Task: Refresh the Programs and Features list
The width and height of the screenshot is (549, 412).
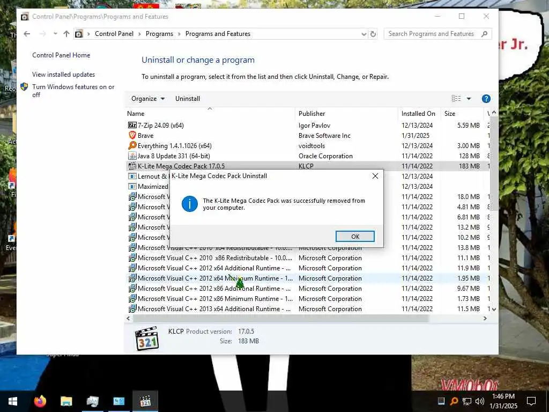Action: point(373,34)
